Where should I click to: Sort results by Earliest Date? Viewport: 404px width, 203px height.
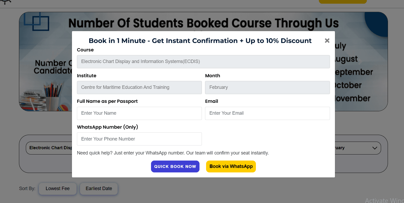coord(99,189)
